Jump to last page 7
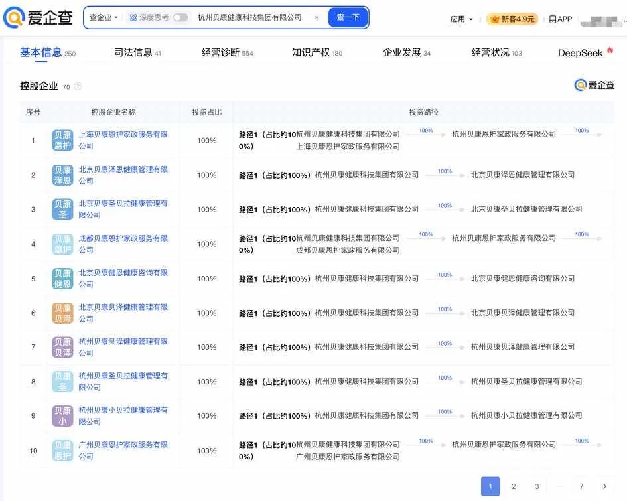 pyautogui.click(x=581, y=486)
